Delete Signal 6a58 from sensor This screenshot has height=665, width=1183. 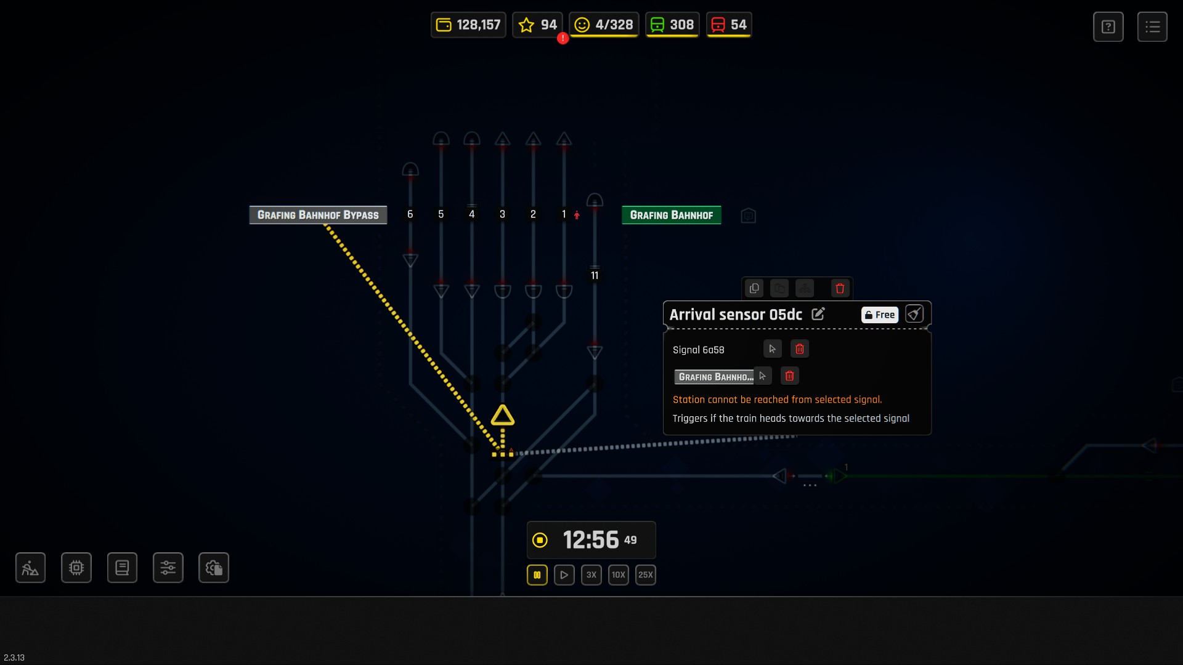click(x=800, y=349)
